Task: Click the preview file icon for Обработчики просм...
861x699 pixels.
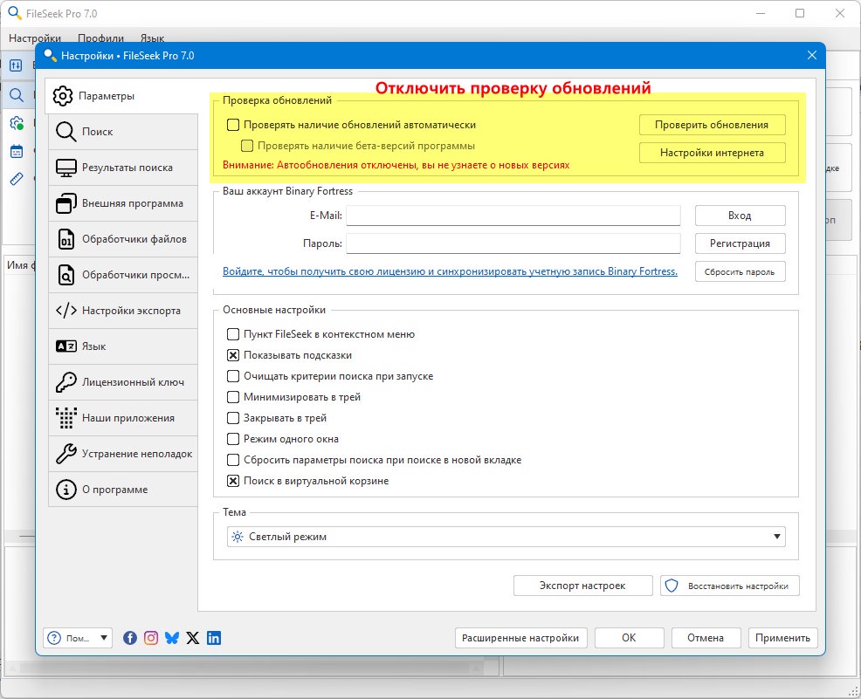Action: coord(65,275)
